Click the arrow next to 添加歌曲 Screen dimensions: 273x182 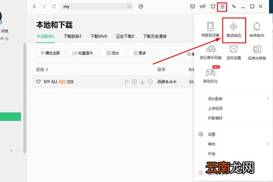268,99
